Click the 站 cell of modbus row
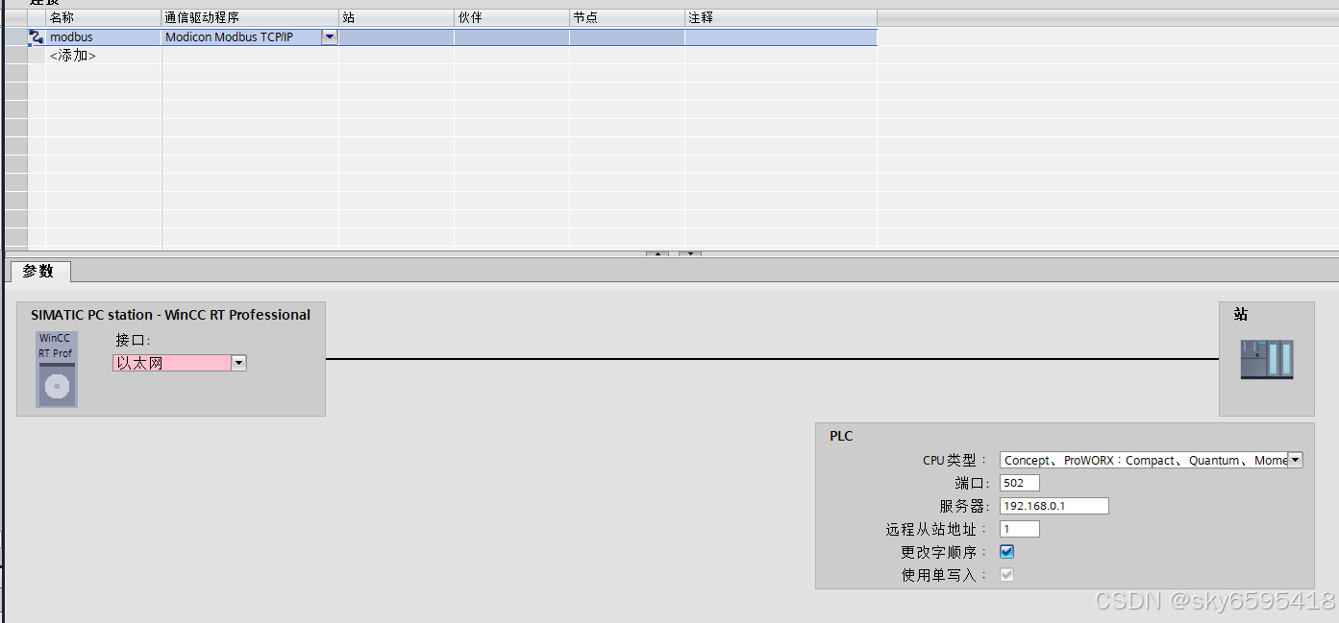1339x623 pixels. coord(396,37)
